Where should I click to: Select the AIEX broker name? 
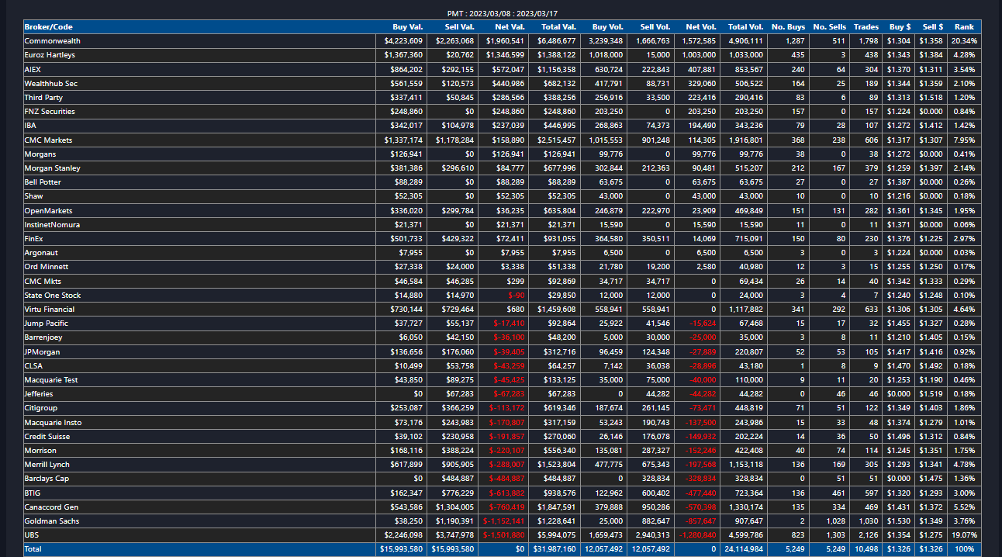(x=33, y=69)
